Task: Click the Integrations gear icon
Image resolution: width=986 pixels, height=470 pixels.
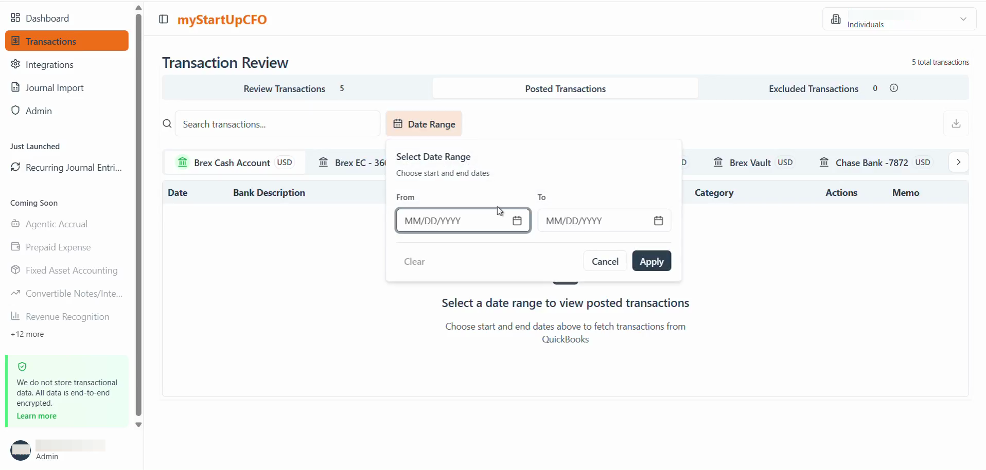Action: click(15, 64)
